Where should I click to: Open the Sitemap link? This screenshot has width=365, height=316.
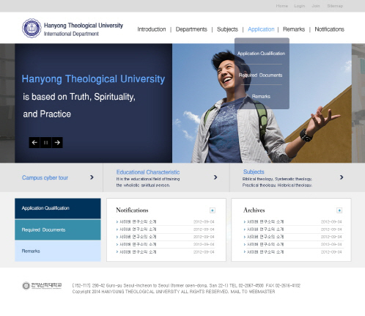pyautogui.click(x=335, y=6)
